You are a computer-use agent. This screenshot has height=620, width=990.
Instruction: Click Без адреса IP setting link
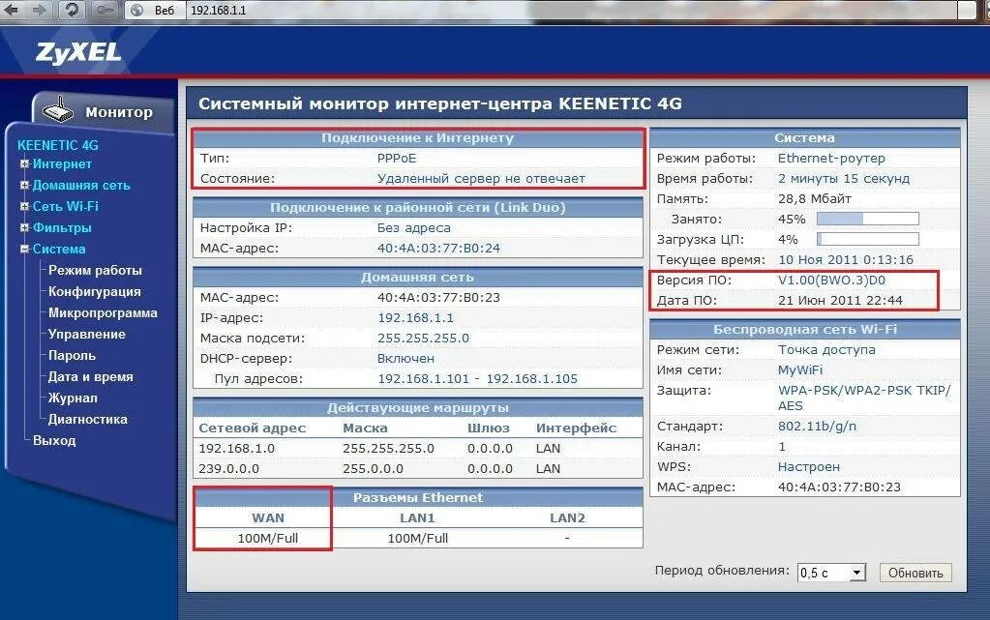pyautogui.click(x=413, y=228)
